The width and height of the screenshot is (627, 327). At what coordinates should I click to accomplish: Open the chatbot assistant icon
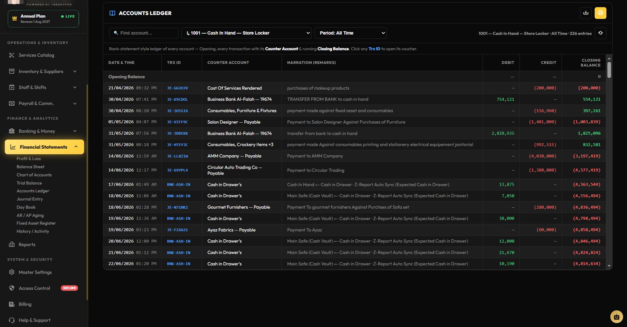617,317
